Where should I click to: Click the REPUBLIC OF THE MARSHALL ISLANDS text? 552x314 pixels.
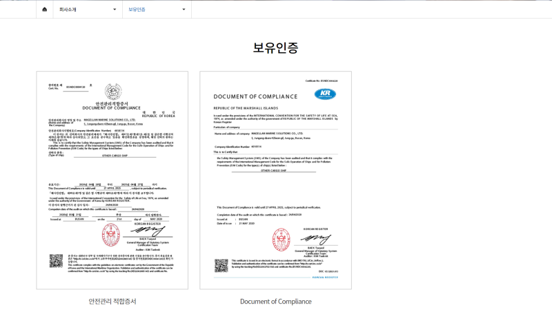(x=241, y=109)
